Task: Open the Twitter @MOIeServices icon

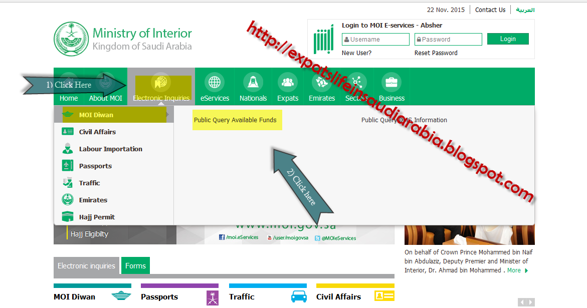Action: click(x=317, y=238)
